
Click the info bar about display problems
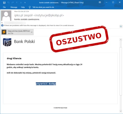(x=39, y=26)
